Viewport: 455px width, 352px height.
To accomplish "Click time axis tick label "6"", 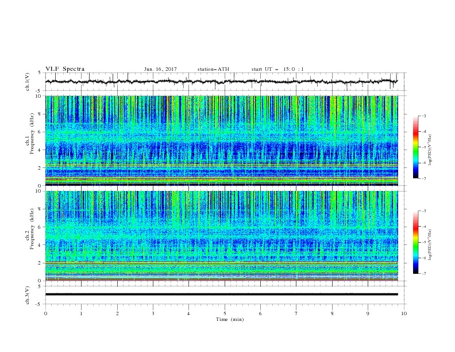I will [x=260, y=313].
